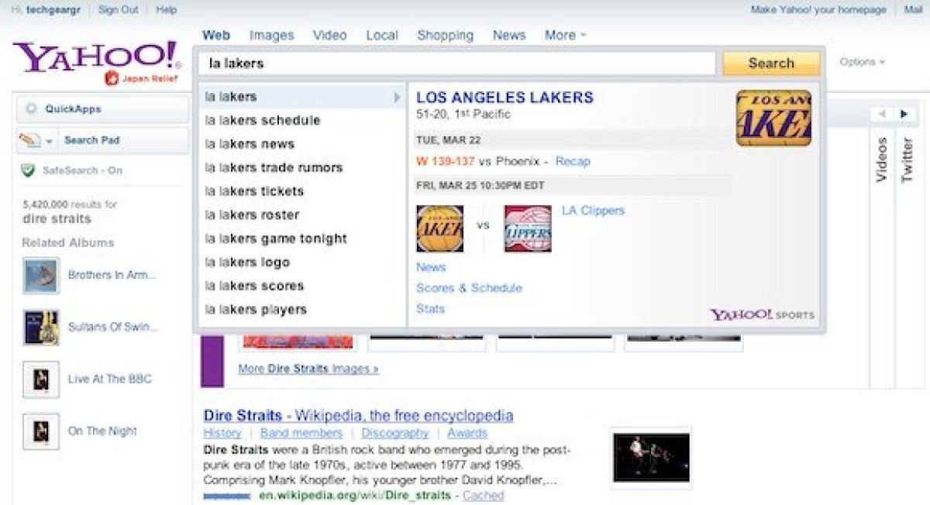
Task: Open the Phoenix game Recap link
Action: click(x=573, y=161)
